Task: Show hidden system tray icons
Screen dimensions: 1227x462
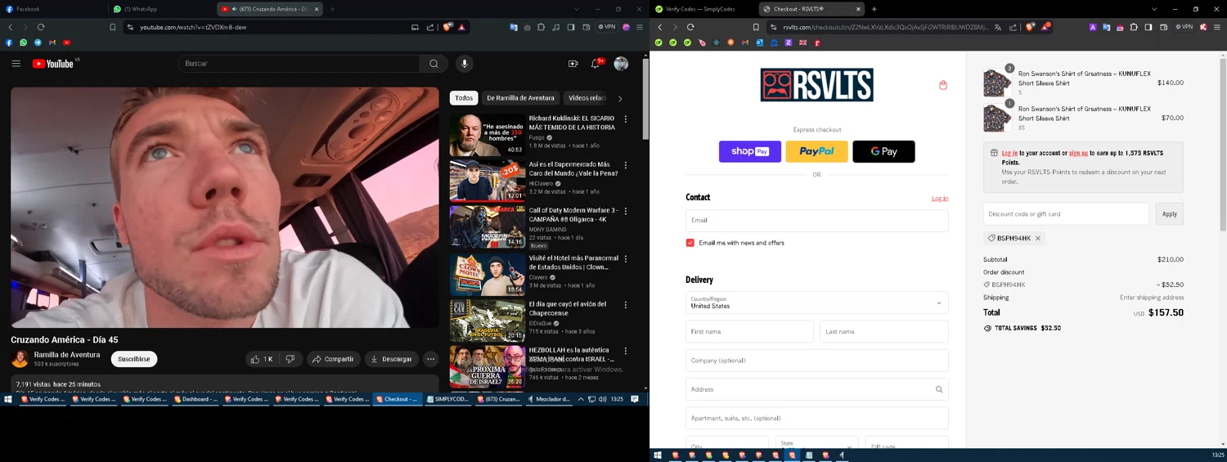Action: click(x=581, y=399)
